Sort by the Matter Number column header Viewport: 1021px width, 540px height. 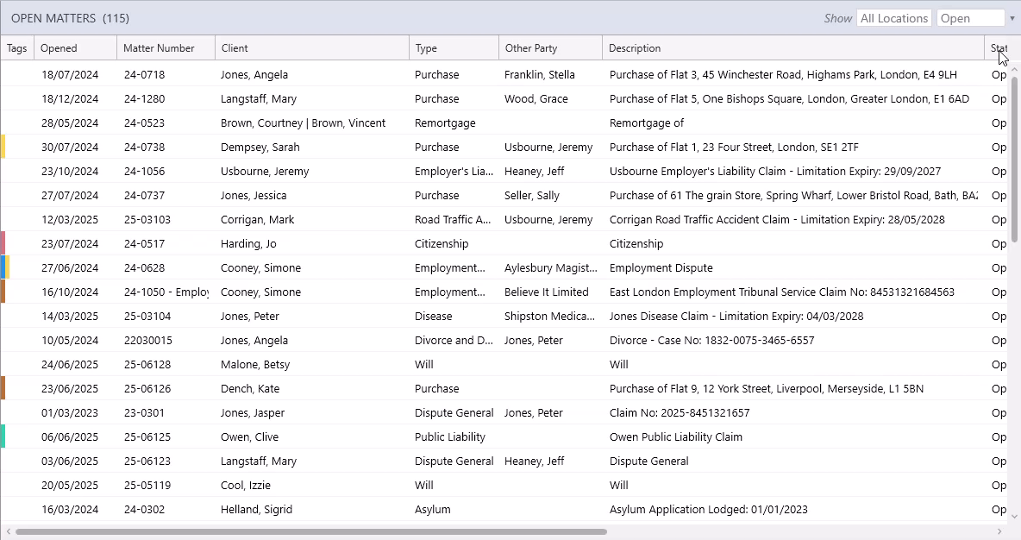point(166,48)
